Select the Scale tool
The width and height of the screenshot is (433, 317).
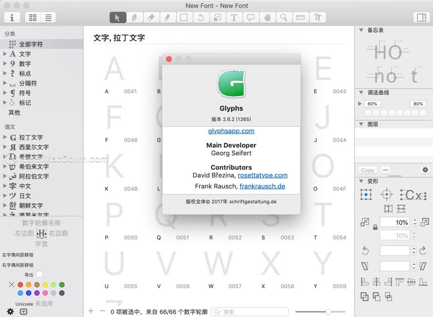[218, 18]
